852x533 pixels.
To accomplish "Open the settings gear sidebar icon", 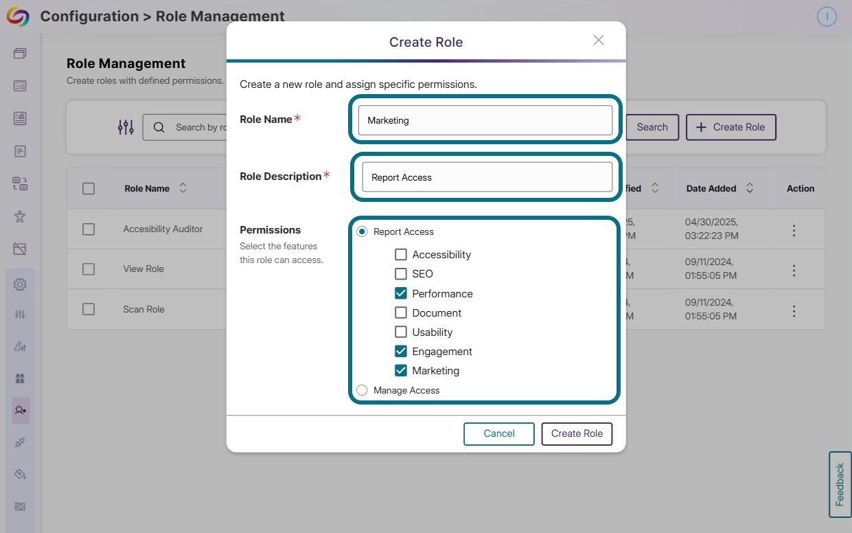I will [20, 284].
